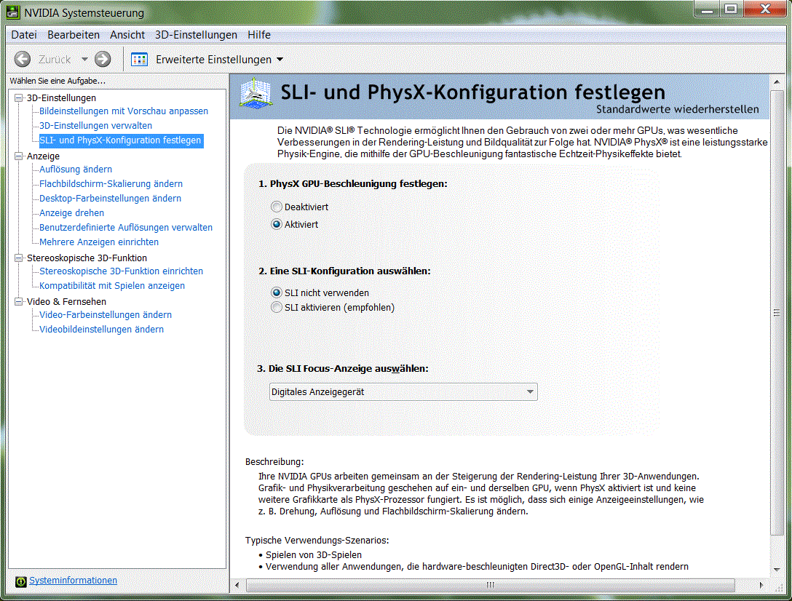Screen dimensions: 792x601
Task: Select the Deaktiviert PhysX radio button
Action: pos(277,207)
